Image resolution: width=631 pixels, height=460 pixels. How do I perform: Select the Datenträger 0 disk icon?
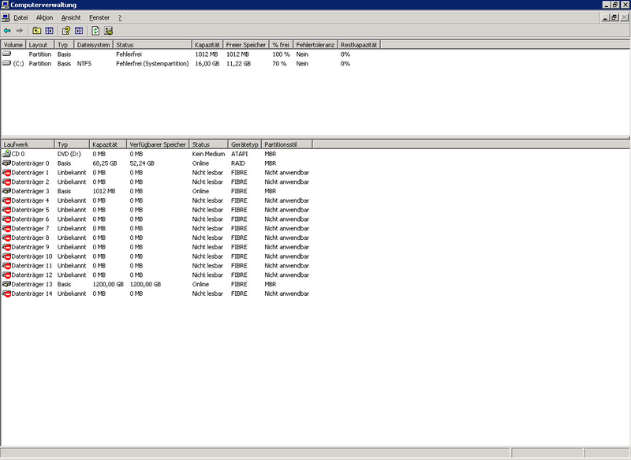pyautogui.click(x=6, y=163)
